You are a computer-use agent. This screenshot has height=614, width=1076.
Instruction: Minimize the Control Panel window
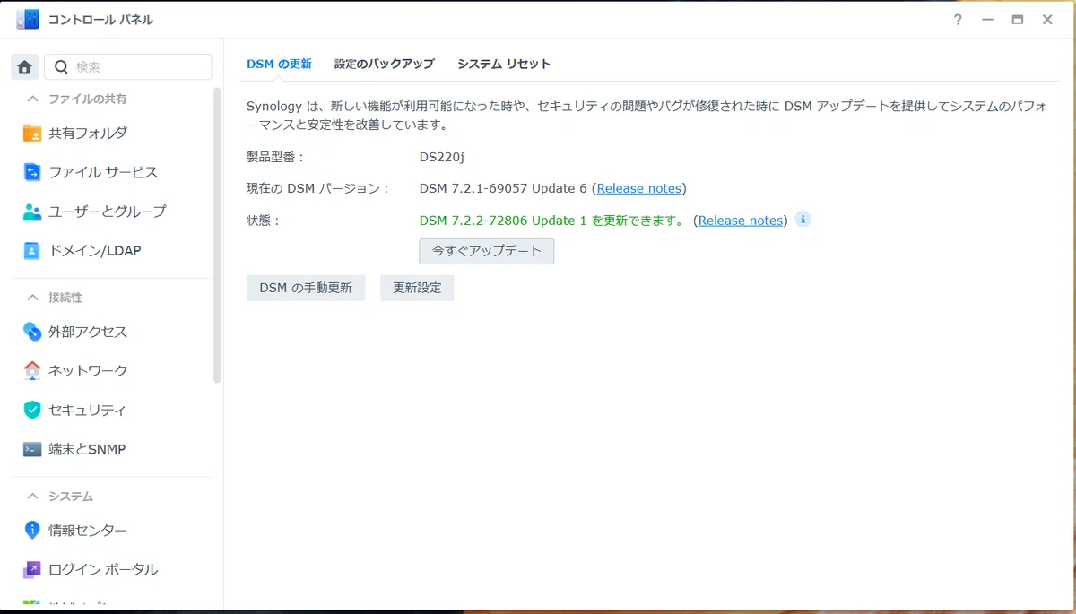[x=988, y=20]
